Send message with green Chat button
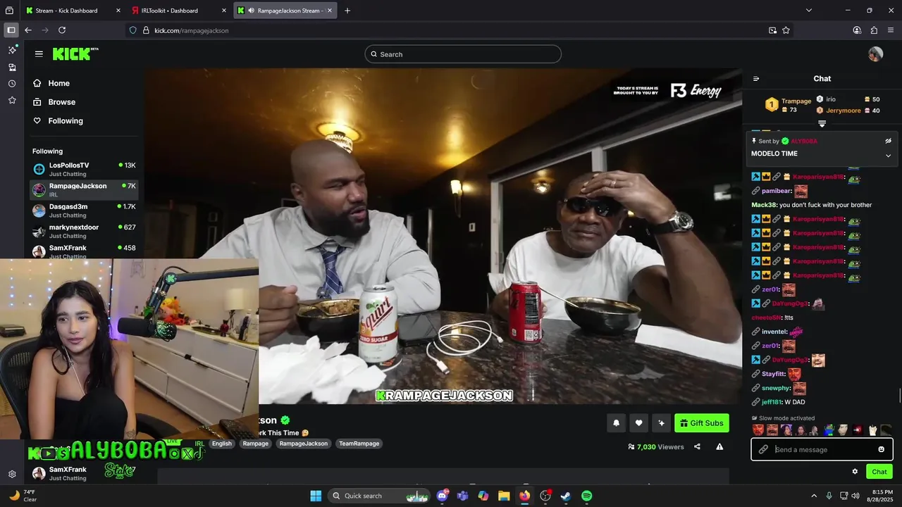Viewport: 902px width, 507px height. click(879, 472)
